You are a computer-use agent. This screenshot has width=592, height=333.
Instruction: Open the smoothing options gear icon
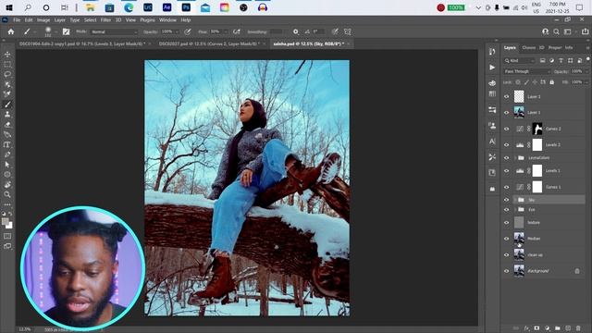coord(296,31)
